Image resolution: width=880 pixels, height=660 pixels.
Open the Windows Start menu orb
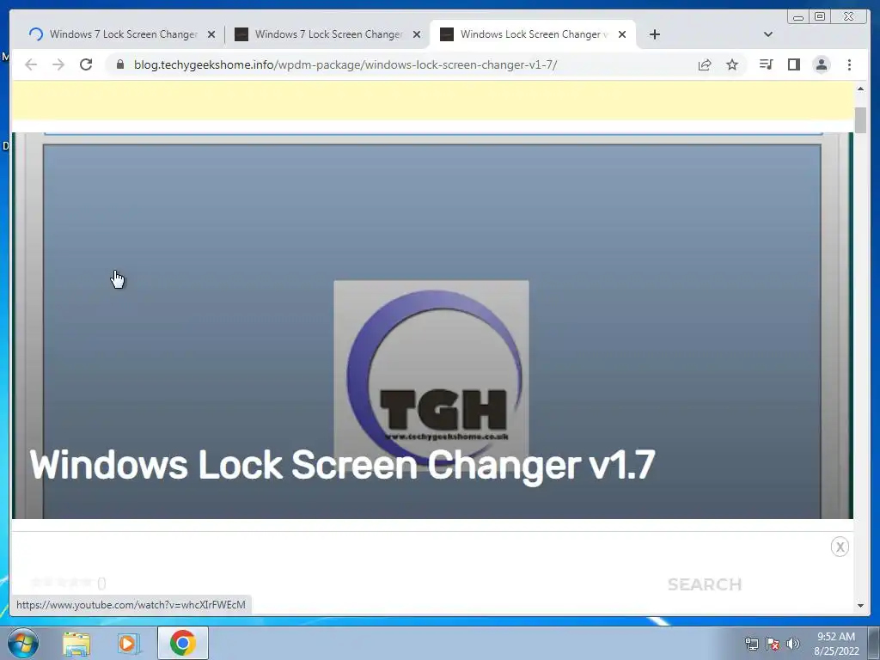tap(22, 643)
